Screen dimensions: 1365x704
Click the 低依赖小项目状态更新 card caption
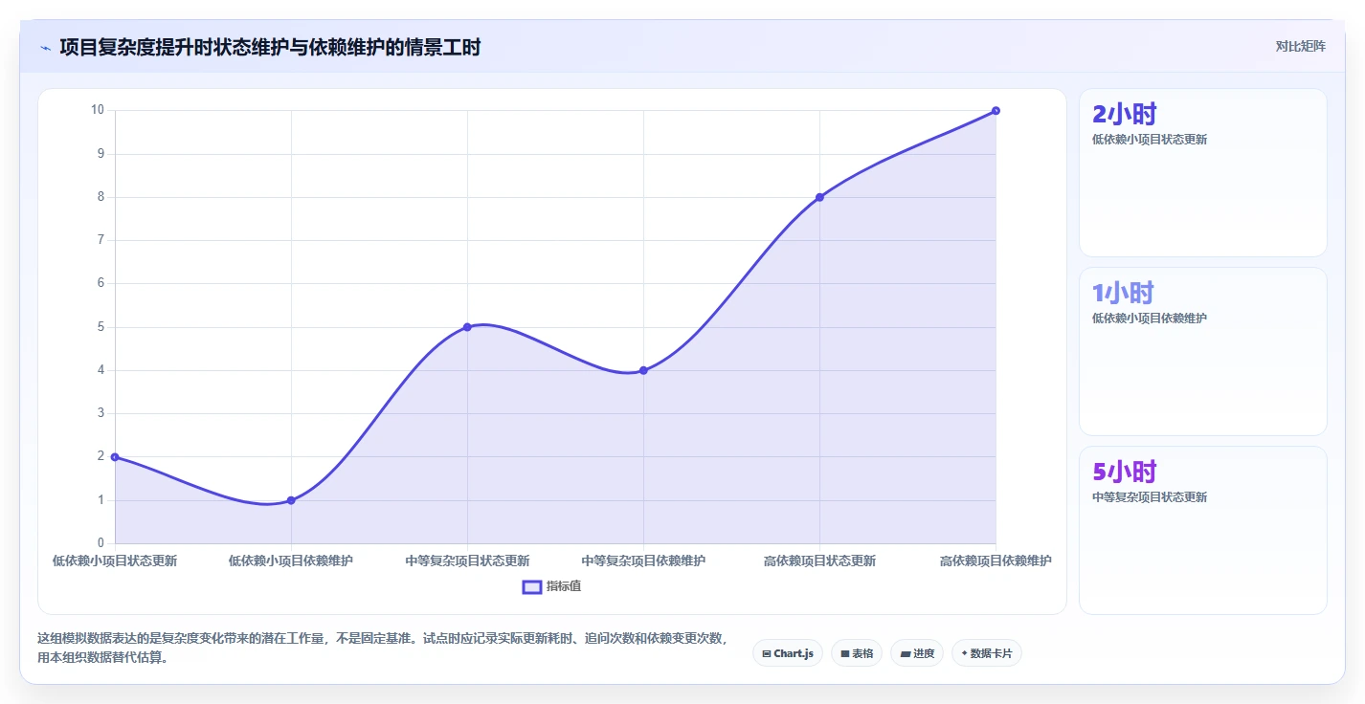click(x=1150, y=140)
